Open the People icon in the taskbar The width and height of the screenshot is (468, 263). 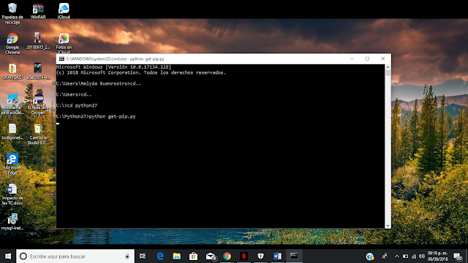pyautogui.click(x=385, y=256)
